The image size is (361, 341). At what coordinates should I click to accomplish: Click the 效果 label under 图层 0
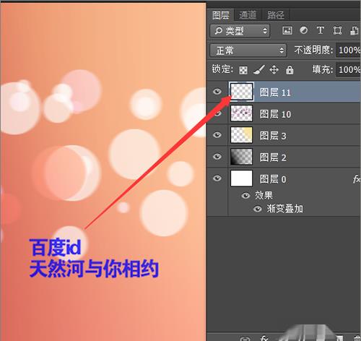264,195
